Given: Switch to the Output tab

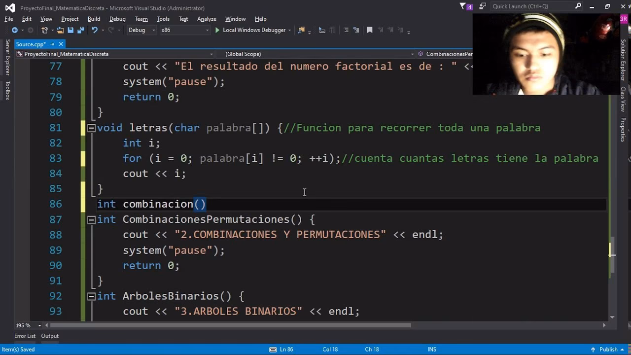Looking at the screenshot, I should click(x=50, y=336).
